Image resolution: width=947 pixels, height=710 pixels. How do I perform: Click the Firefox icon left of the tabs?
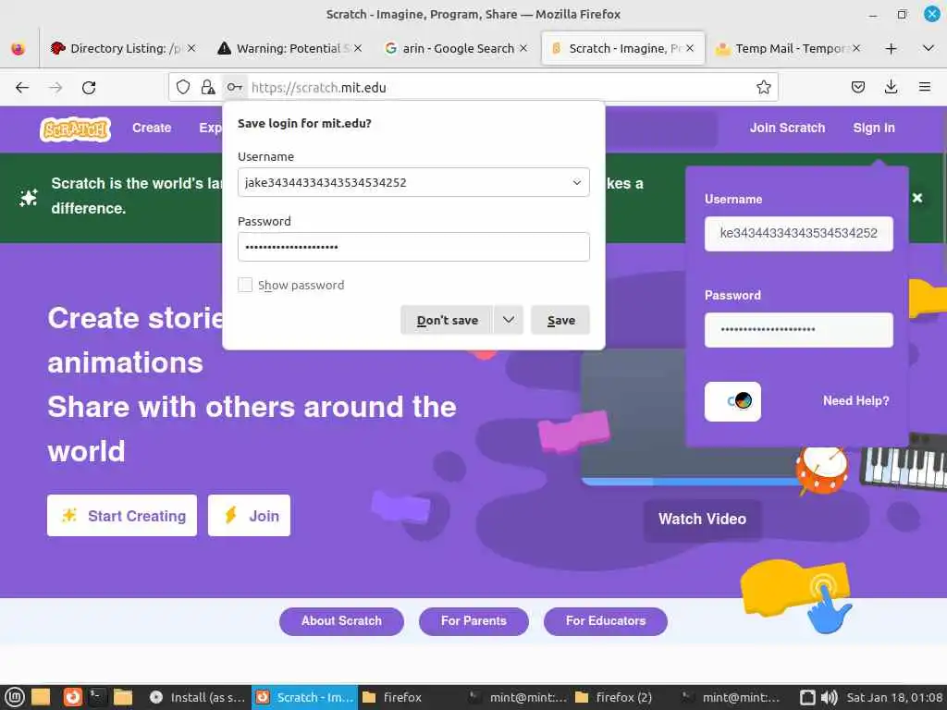(x=18, y=48)
